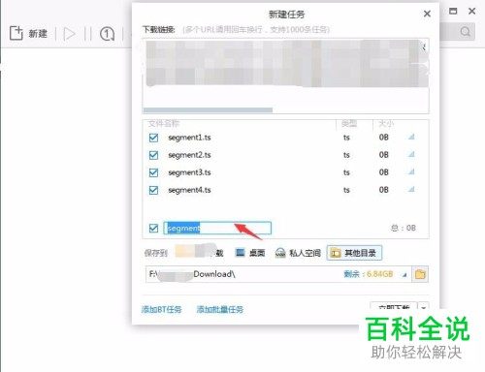
Task: Click the 添加BT任务 link
Action: pos(161,310)
